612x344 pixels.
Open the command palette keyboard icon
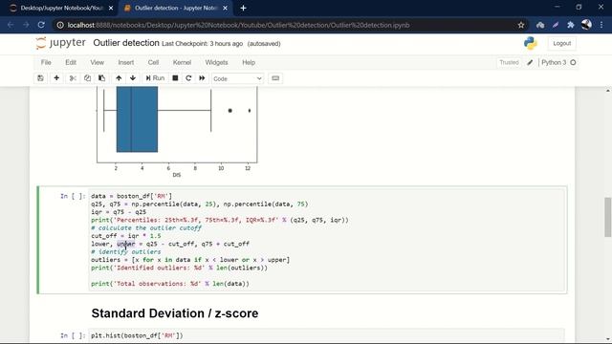[x=275, y=78]
